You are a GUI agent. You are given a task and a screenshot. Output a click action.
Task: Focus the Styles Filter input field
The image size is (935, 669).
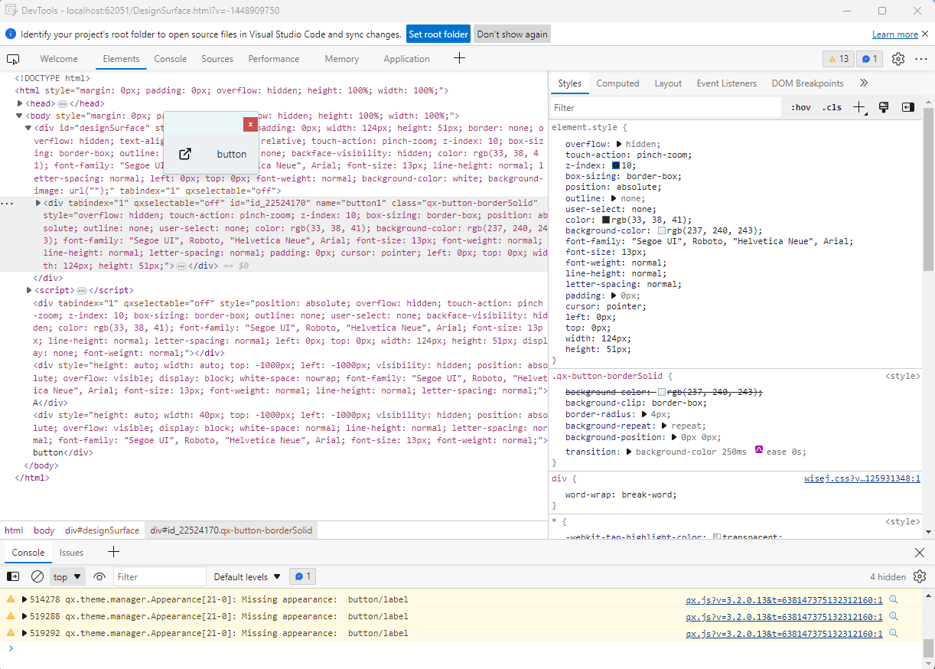(x=666, y=108)
